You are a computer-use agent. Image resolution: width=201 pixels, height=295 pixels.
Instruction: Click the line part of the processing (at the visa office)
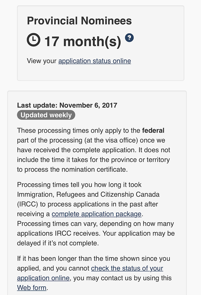pyautogui.click(x=91, y=140)
